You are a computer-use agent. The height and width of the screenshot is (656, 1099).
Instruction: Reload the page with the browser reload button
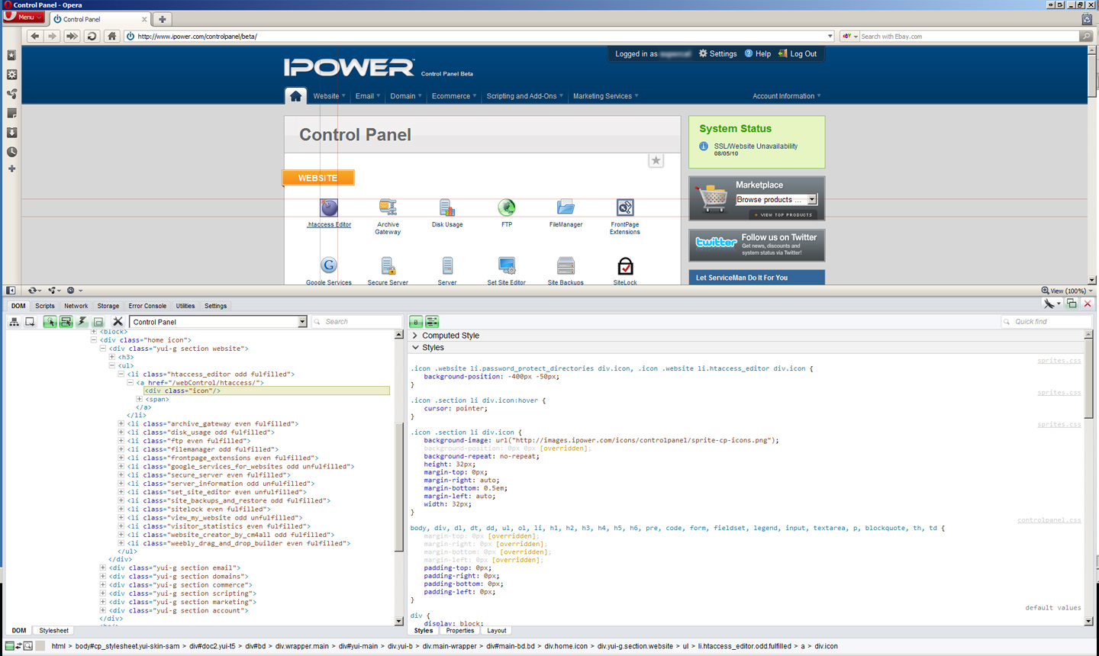pyautogui.click(x=92, y=36)
